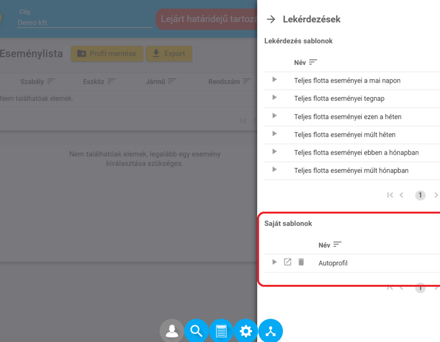Run 'Teljes flotta eseményei a mai napon'
Screen dimensions: 440x342
click(x=274, y=80)
